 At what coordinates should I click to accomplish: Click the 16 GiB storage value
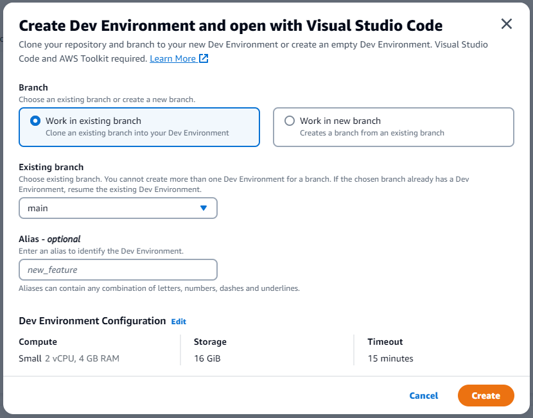(207, 358)
